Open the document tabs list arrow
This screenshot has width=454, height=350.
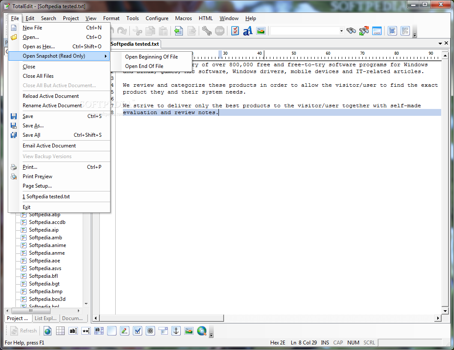440,43
